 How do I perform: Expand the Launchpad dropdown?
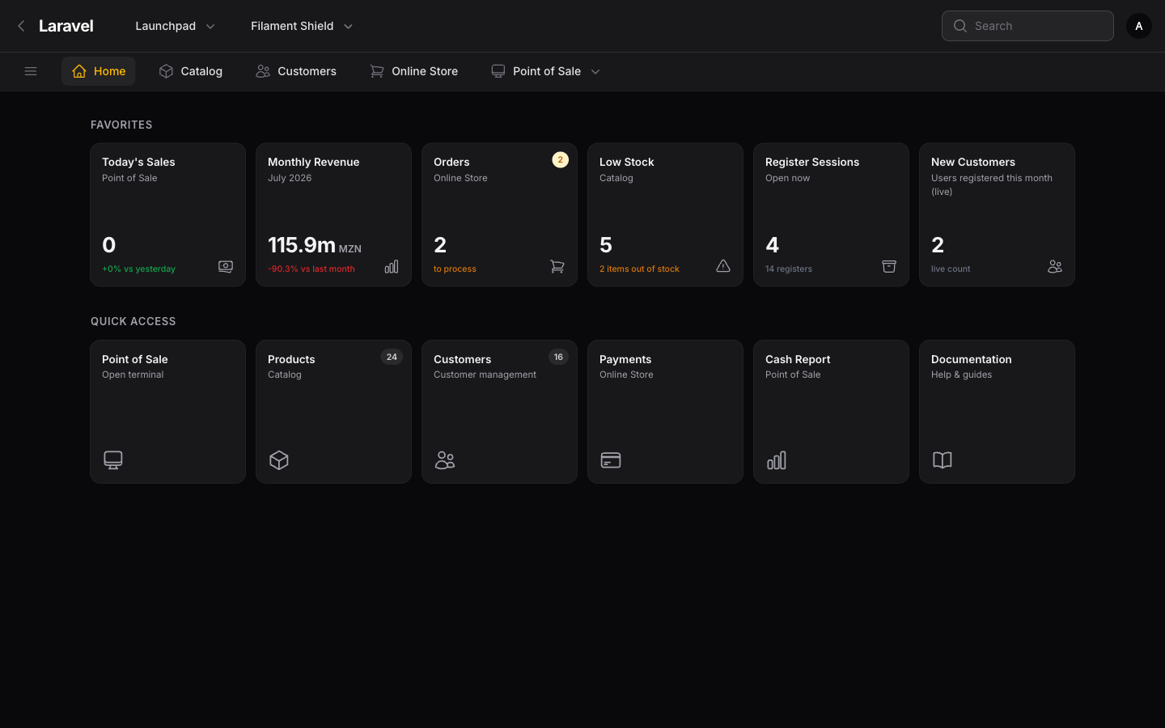point(175,26)
